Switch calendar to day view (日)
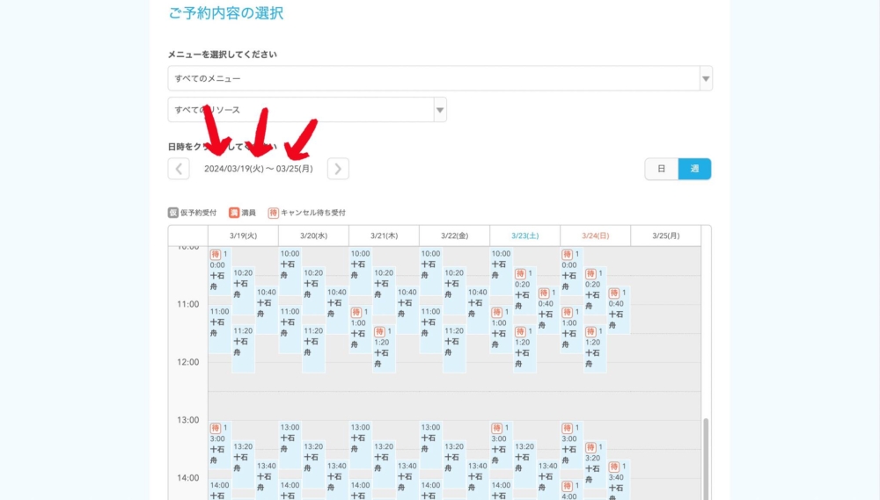 661,169
